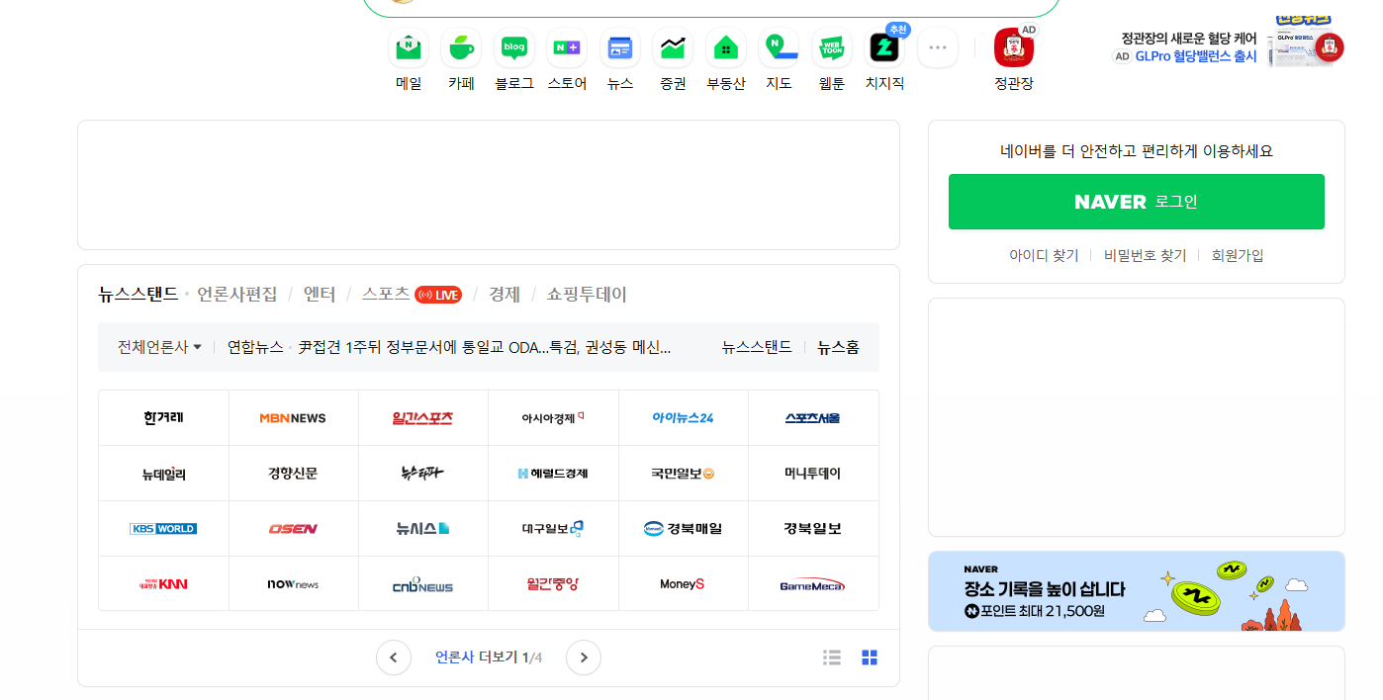Open the 비밀번호 찾기 link

[x=1146, y=255]
